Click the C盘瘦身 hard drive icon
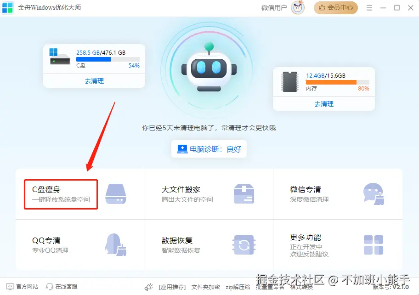Screen dimensions: 419x295 tap(116, 194)
